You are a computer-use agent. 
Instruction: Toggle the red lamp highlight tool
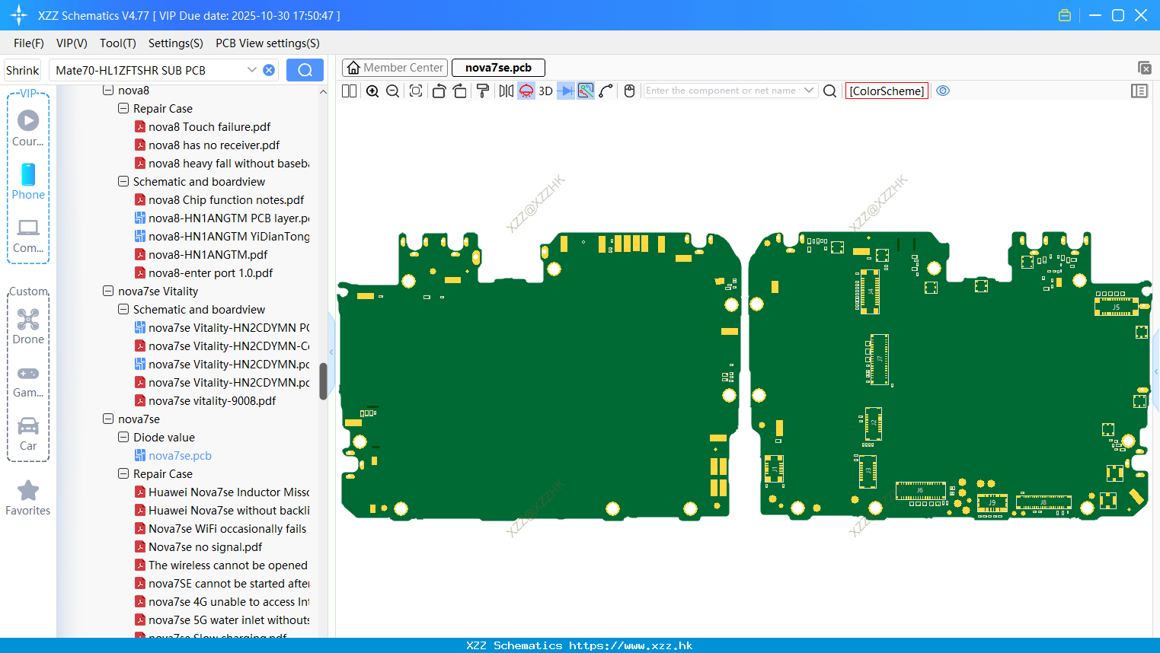tap(526, 91)
